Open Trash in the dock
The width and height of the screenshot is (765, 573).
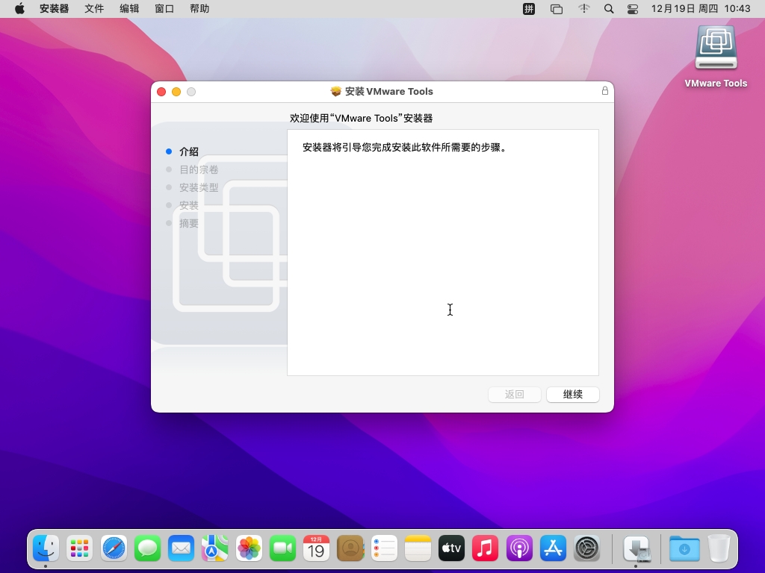point(719,548)
